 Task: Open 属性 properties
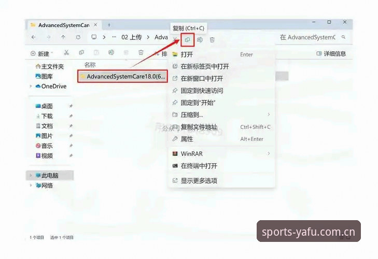tap(221, 139)
